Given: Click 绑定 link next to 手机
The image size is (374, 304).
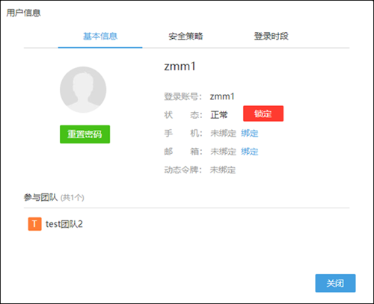Looking at the screenshot, I should [250, 133].
